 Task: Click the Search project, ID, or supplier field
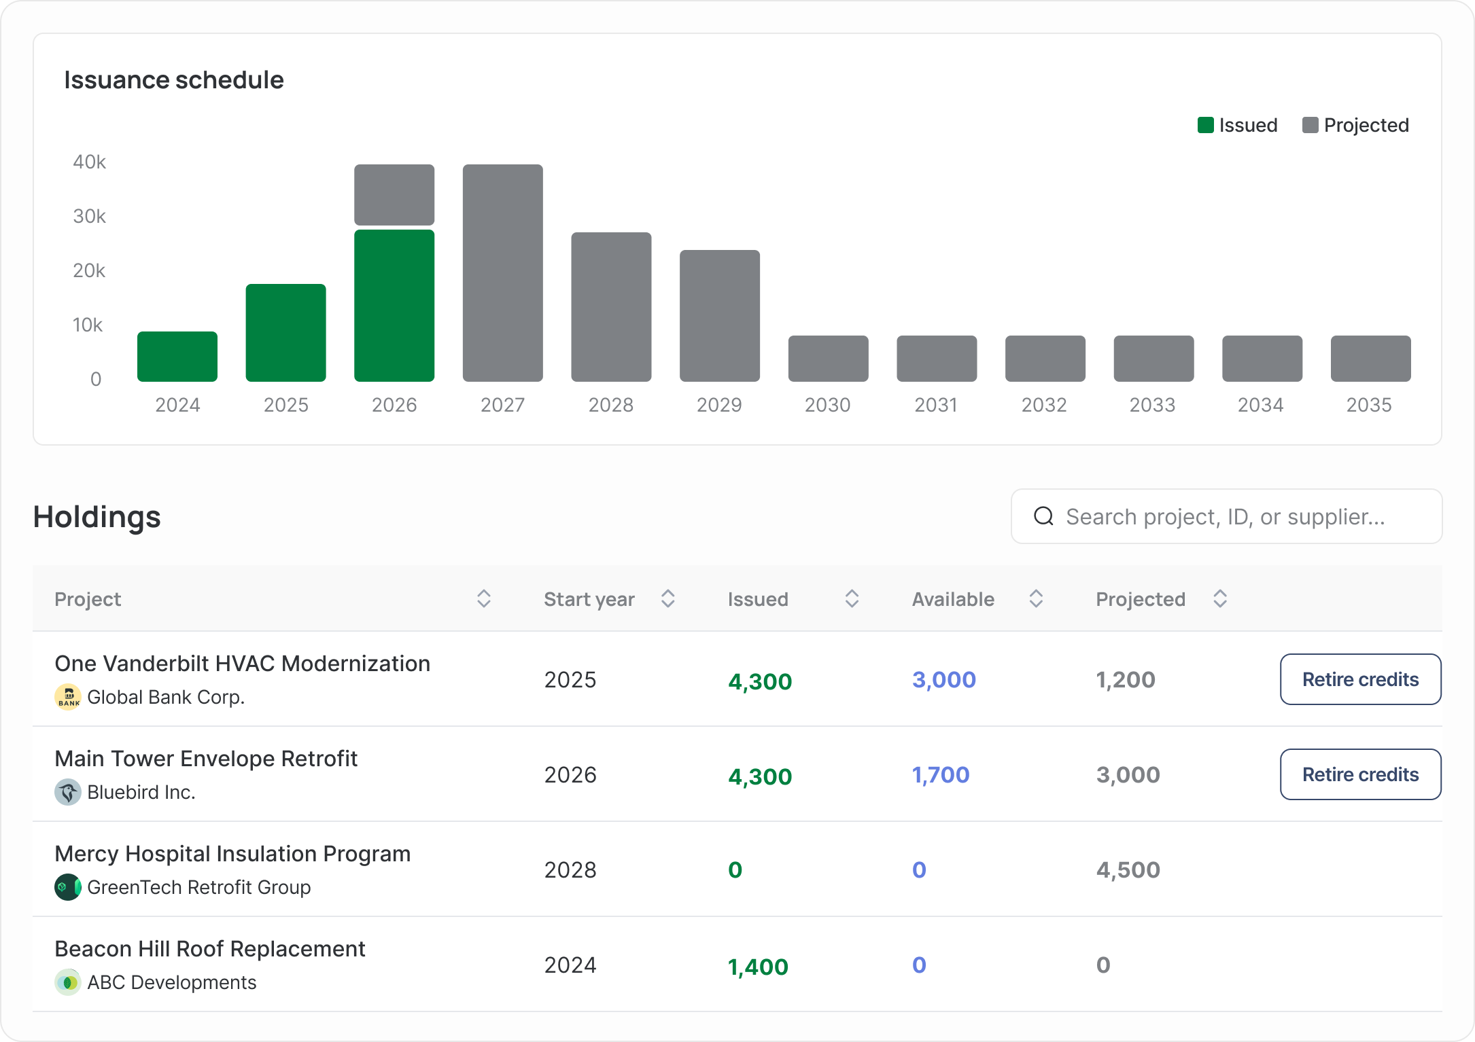[1226, 516]
